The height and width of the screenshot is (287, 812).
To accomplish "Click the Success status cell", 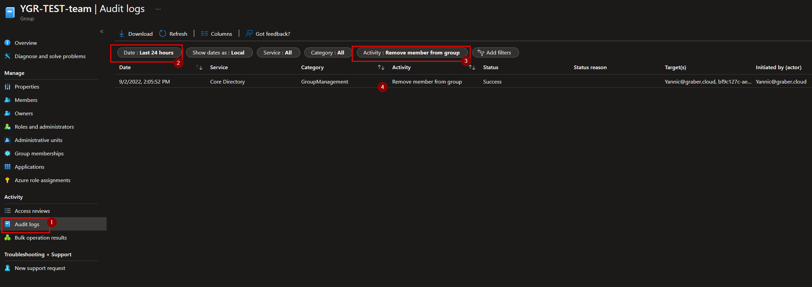I will pos(492,82).
